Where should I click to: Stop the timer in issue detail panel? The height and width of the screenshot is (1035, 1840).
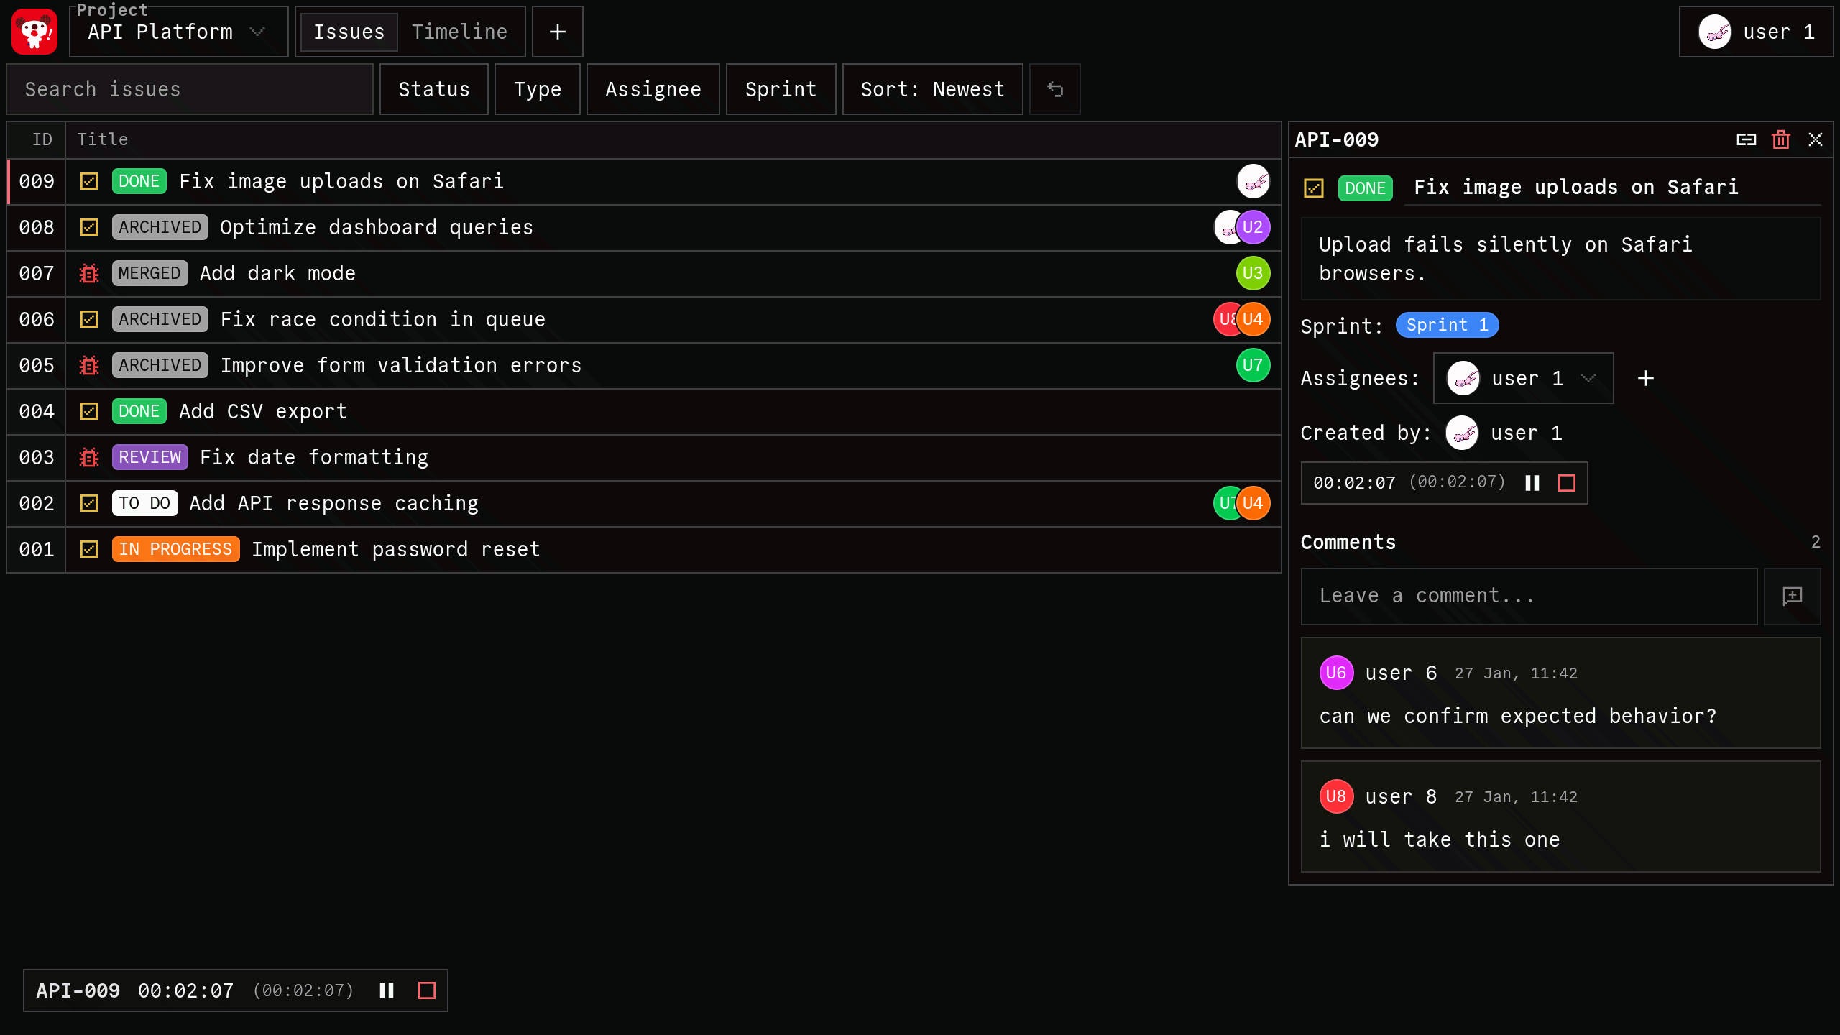tap(1567, 483)
